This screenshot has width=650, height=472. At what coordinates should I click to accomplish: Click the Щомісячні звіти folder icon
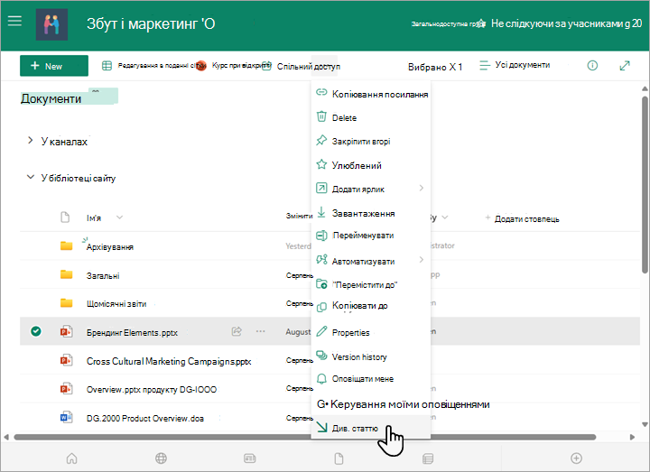[66, 303]
